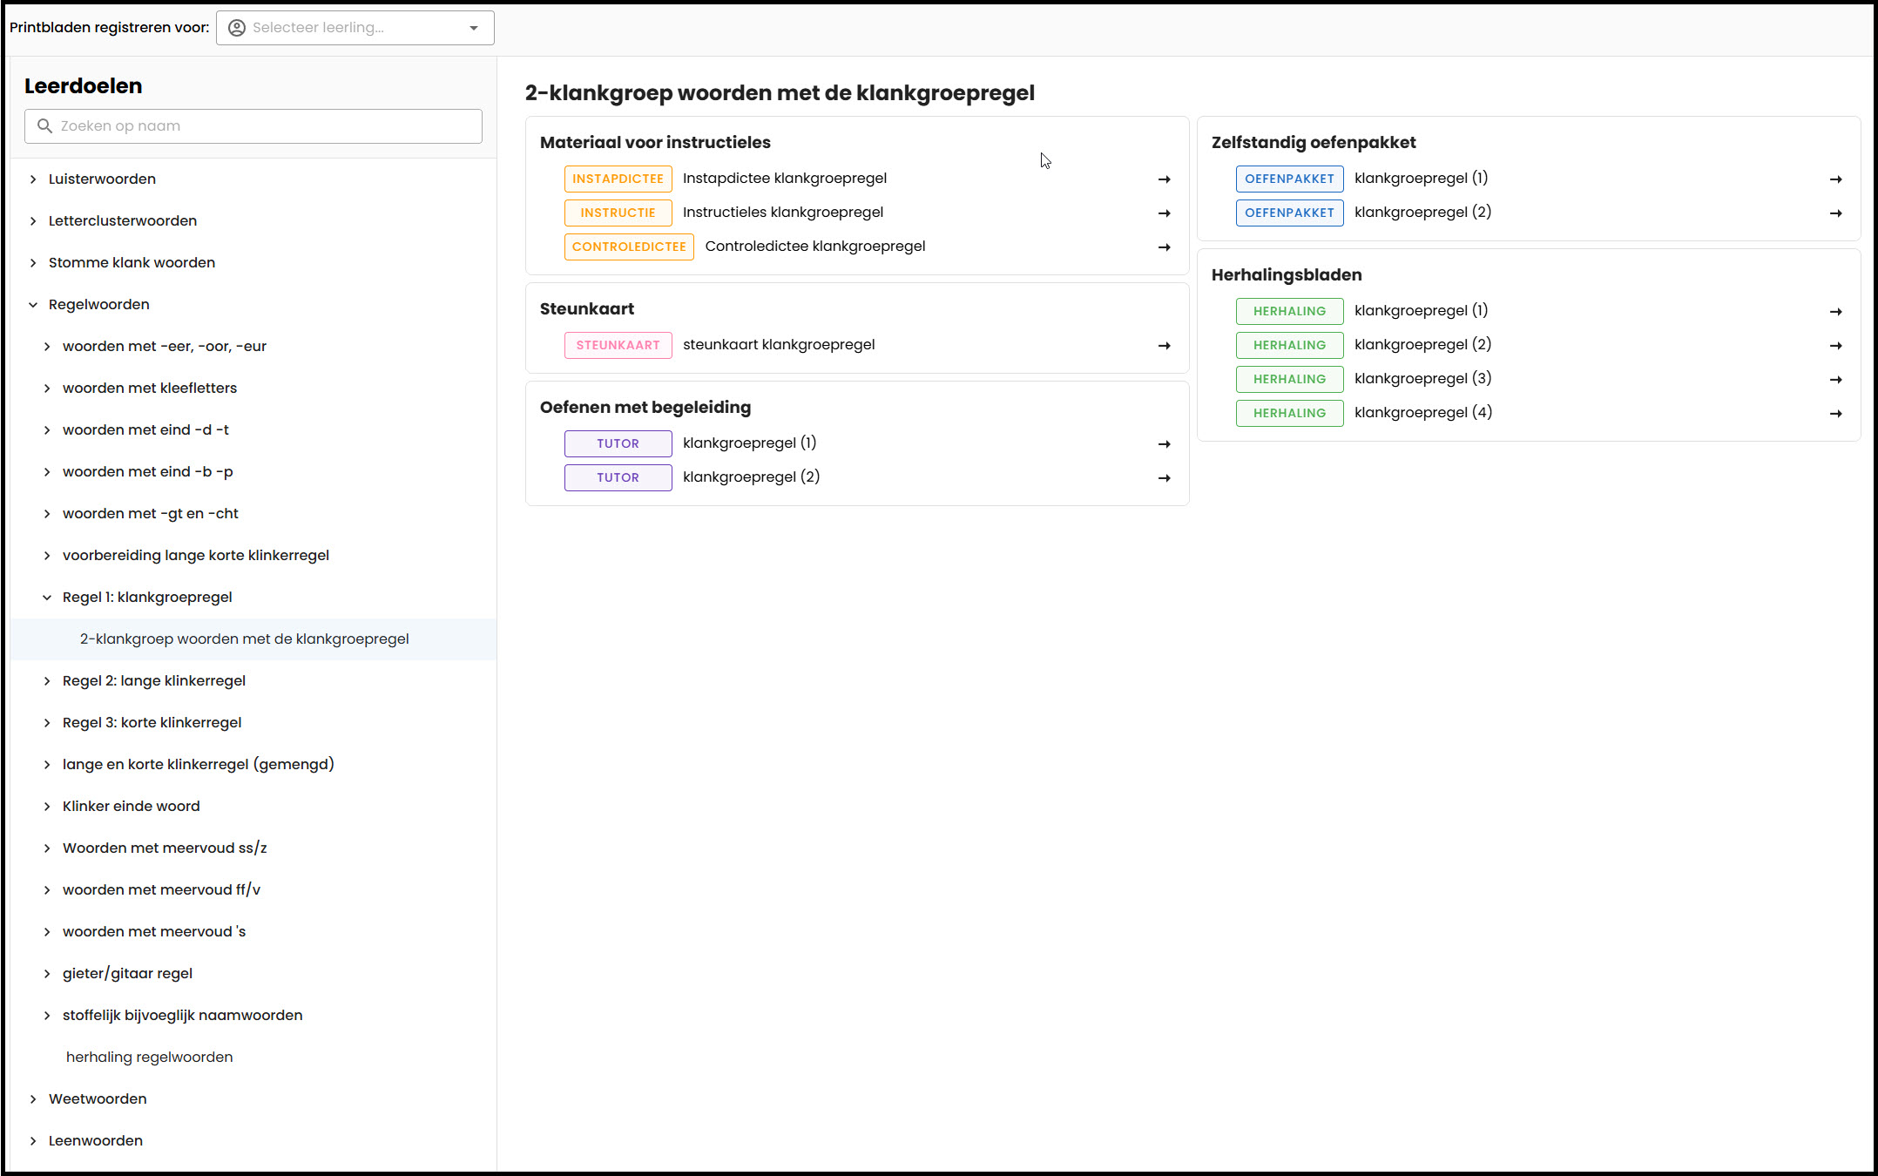Screen dimensions: 1878x1176
Task: Click arrow for Tutor klankgroepregel (2)
Action: (1164, 478)
